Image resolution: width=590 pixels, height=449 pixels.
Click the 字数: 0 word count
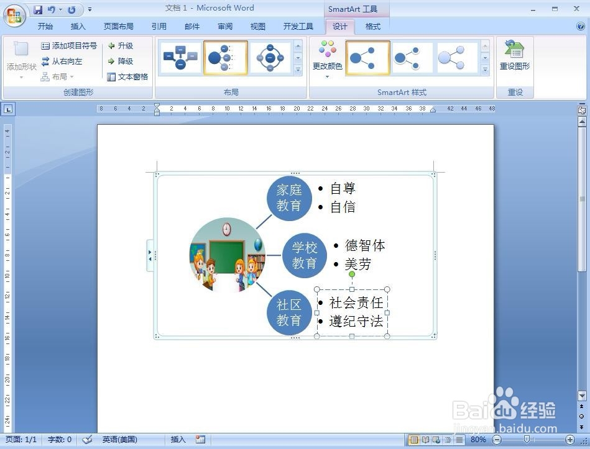pos(60,439)
